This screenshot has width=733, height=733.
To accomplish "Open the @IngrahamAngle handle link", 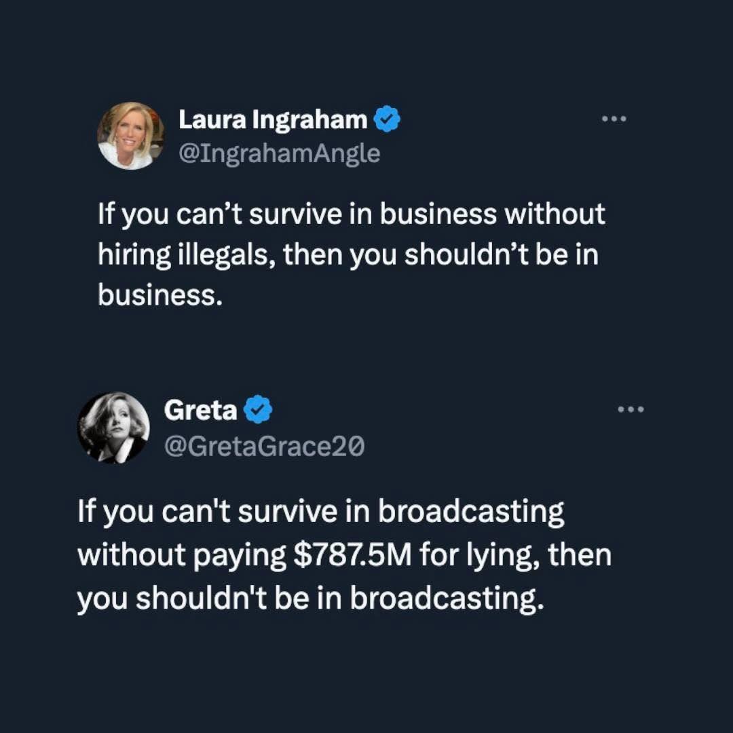I will [x=279, y=154].
